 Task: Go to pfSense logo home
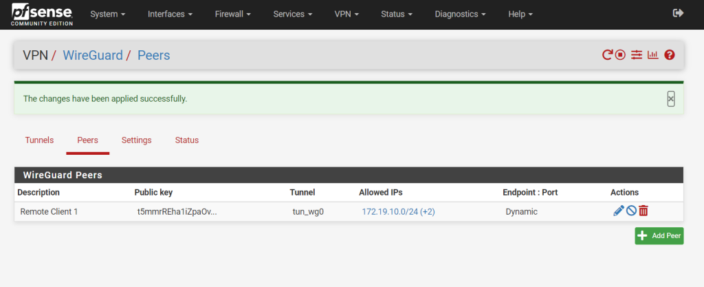(42, 14)
